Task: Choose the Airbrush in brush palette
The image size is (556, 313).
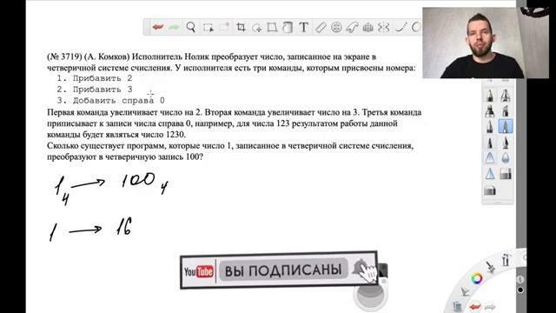Action: [x=506, y=96]
